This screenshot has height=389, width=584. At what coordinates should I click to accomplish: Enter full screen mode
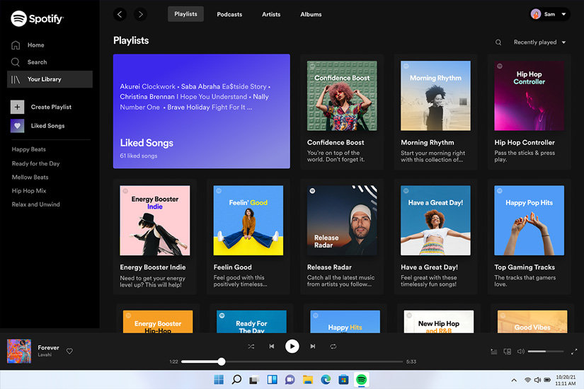(x=574, y=352)
